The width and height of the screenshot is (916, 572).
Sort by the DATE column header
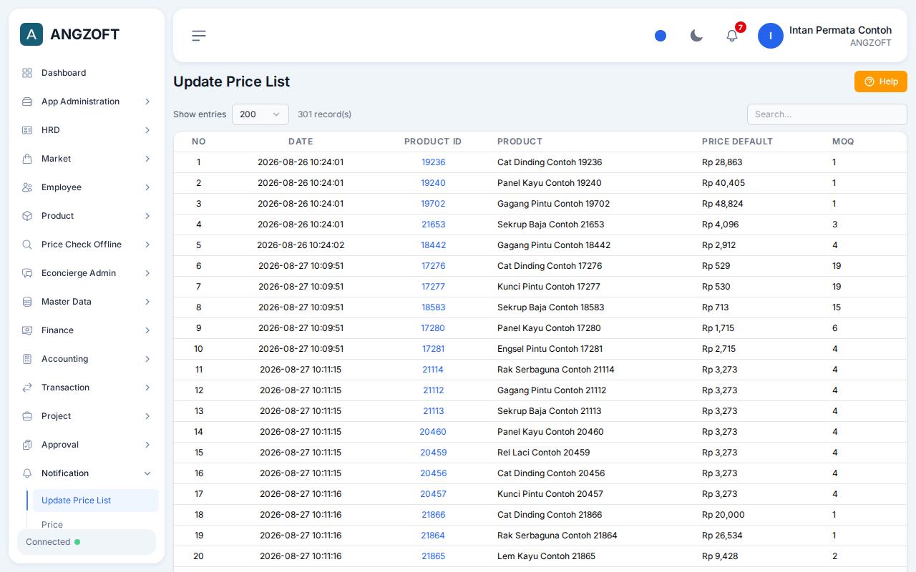(x=301, y=142)
